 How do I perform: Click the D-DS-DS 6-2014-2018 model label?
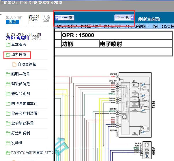(x=23, y=34)
